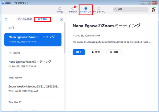The height and width of the screenshot is (112, 159).
Task: Click the meeting title in the details pane
Action: coord(107,26)
